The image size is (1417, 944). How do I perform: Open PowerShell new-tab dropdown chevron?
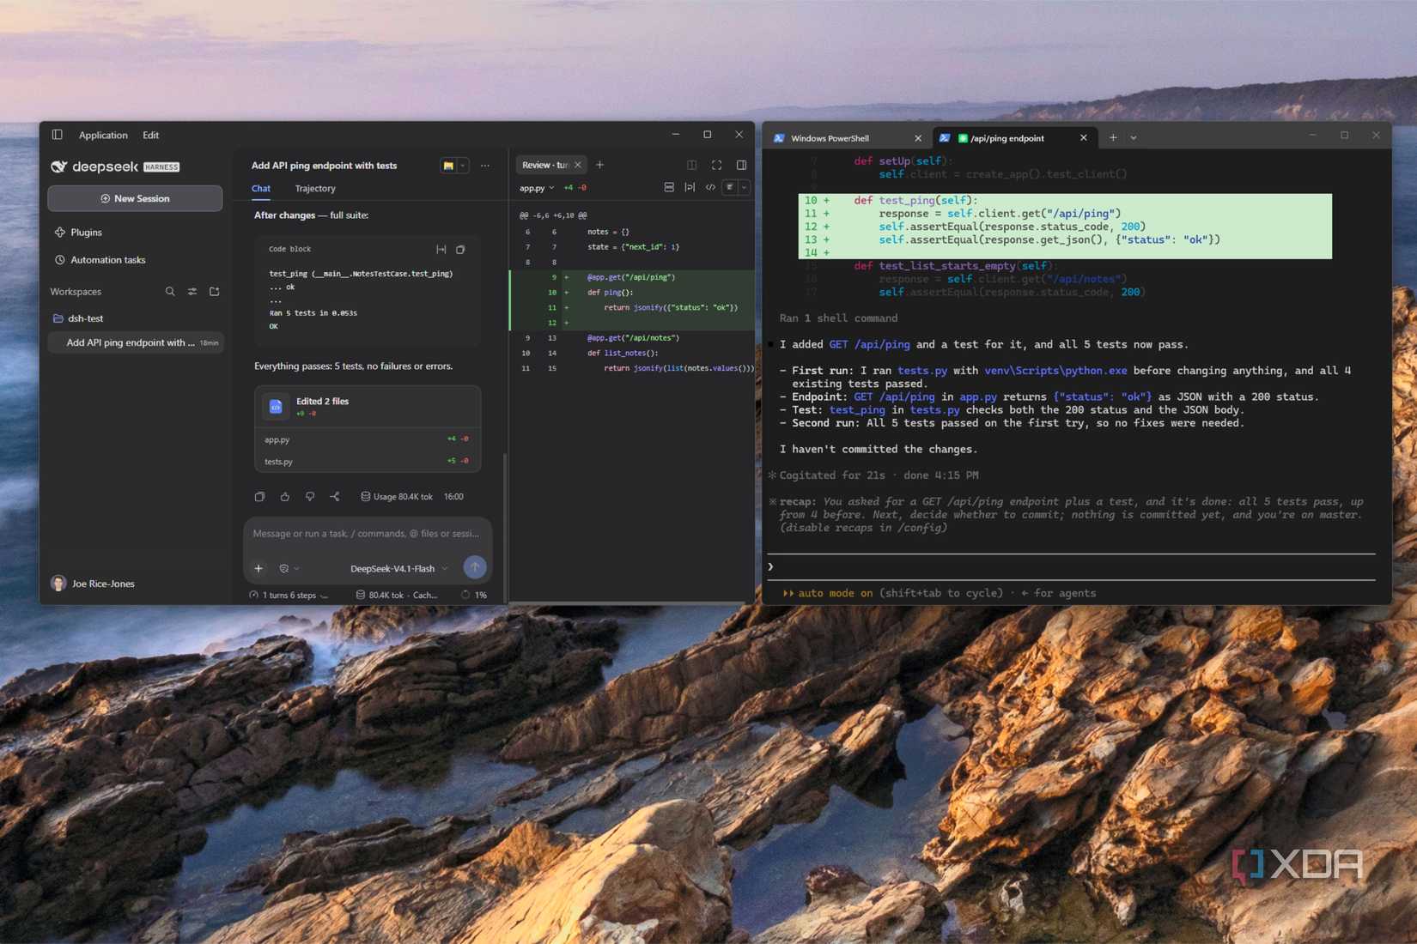click(1134, 137)
